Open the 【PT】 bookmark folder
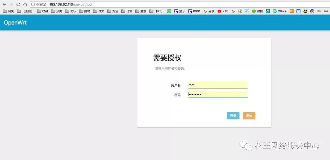The height and width of the screenshot is (160, 330). click(157, 11)
